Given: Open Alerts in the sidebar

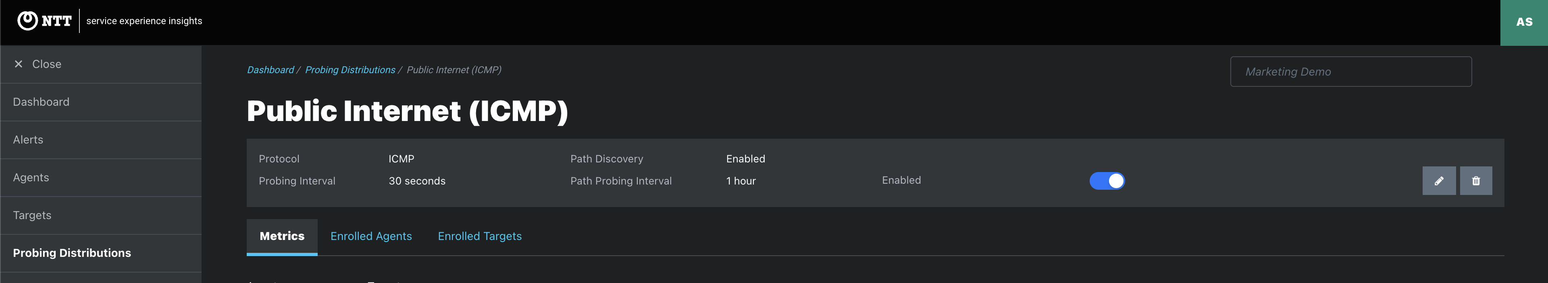Looking at the screenshot, I should click(x=28, y=140).
